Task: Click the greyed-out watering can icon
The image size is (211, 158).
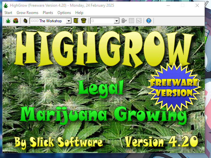Action: click(x=124, y=21)
